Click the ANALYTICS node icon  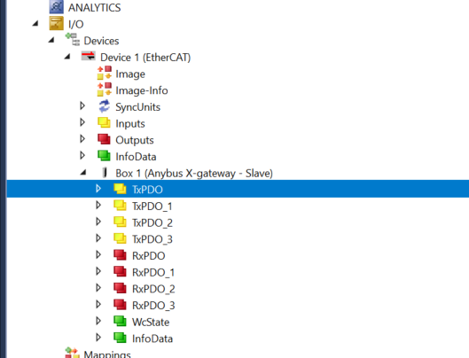57,7
